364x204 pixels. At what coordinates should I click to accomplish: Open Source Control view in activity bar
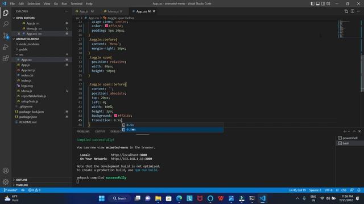(x=6, y=35)
